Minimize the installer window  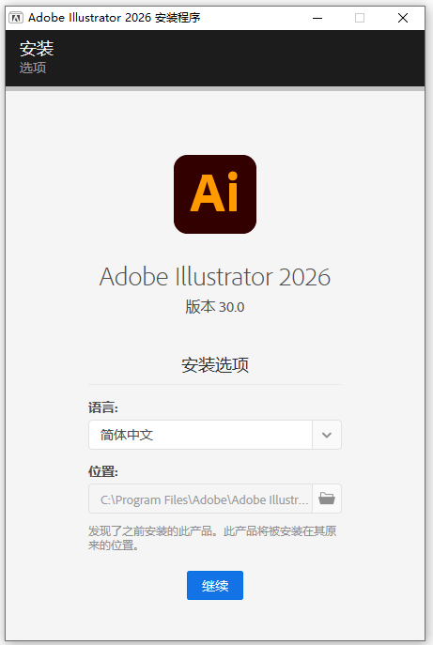(x=317, y=18)
